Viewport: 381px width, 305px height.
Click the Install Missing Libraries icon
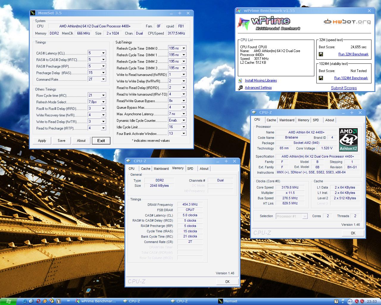click(241, 80)
